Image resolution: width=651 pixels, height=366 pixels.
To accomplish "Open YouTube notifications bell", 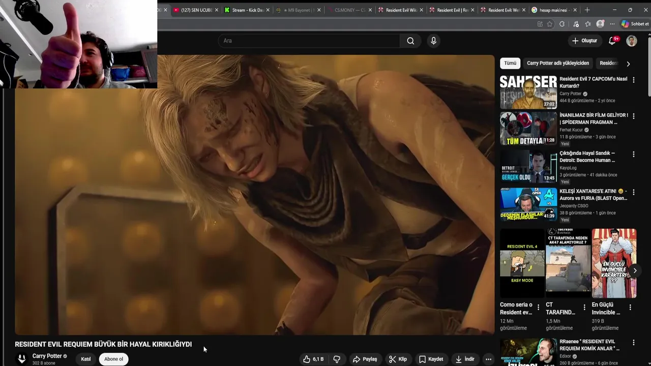I will (x=612, y=41).
